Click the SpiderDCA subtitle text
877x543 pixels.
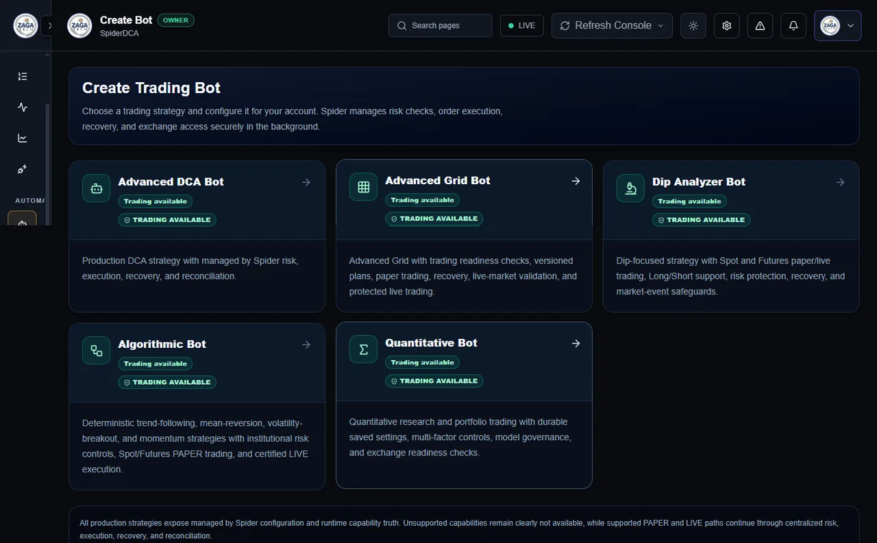pyautogui.click(x=119, y=33)
